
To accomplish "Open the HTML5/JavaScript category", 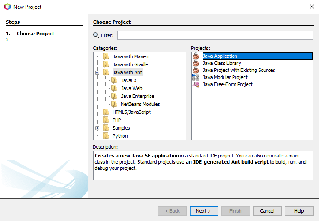I will point(131,112).
